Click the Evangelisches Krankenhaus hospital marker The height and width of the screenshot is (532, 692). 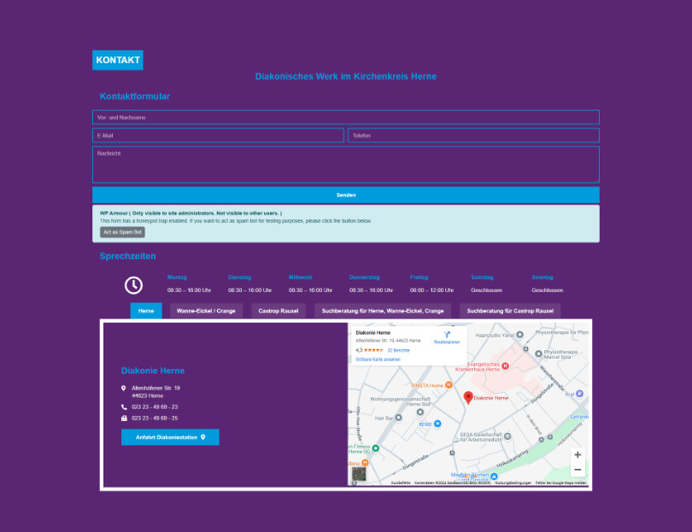[504, 365]
